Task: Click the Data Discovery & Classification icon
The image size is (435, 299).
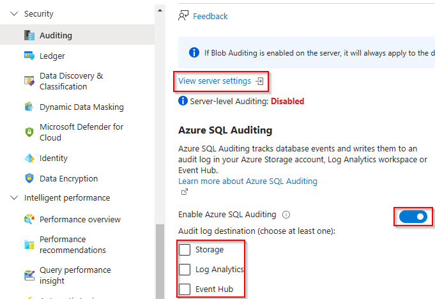Action: [29, 81]
